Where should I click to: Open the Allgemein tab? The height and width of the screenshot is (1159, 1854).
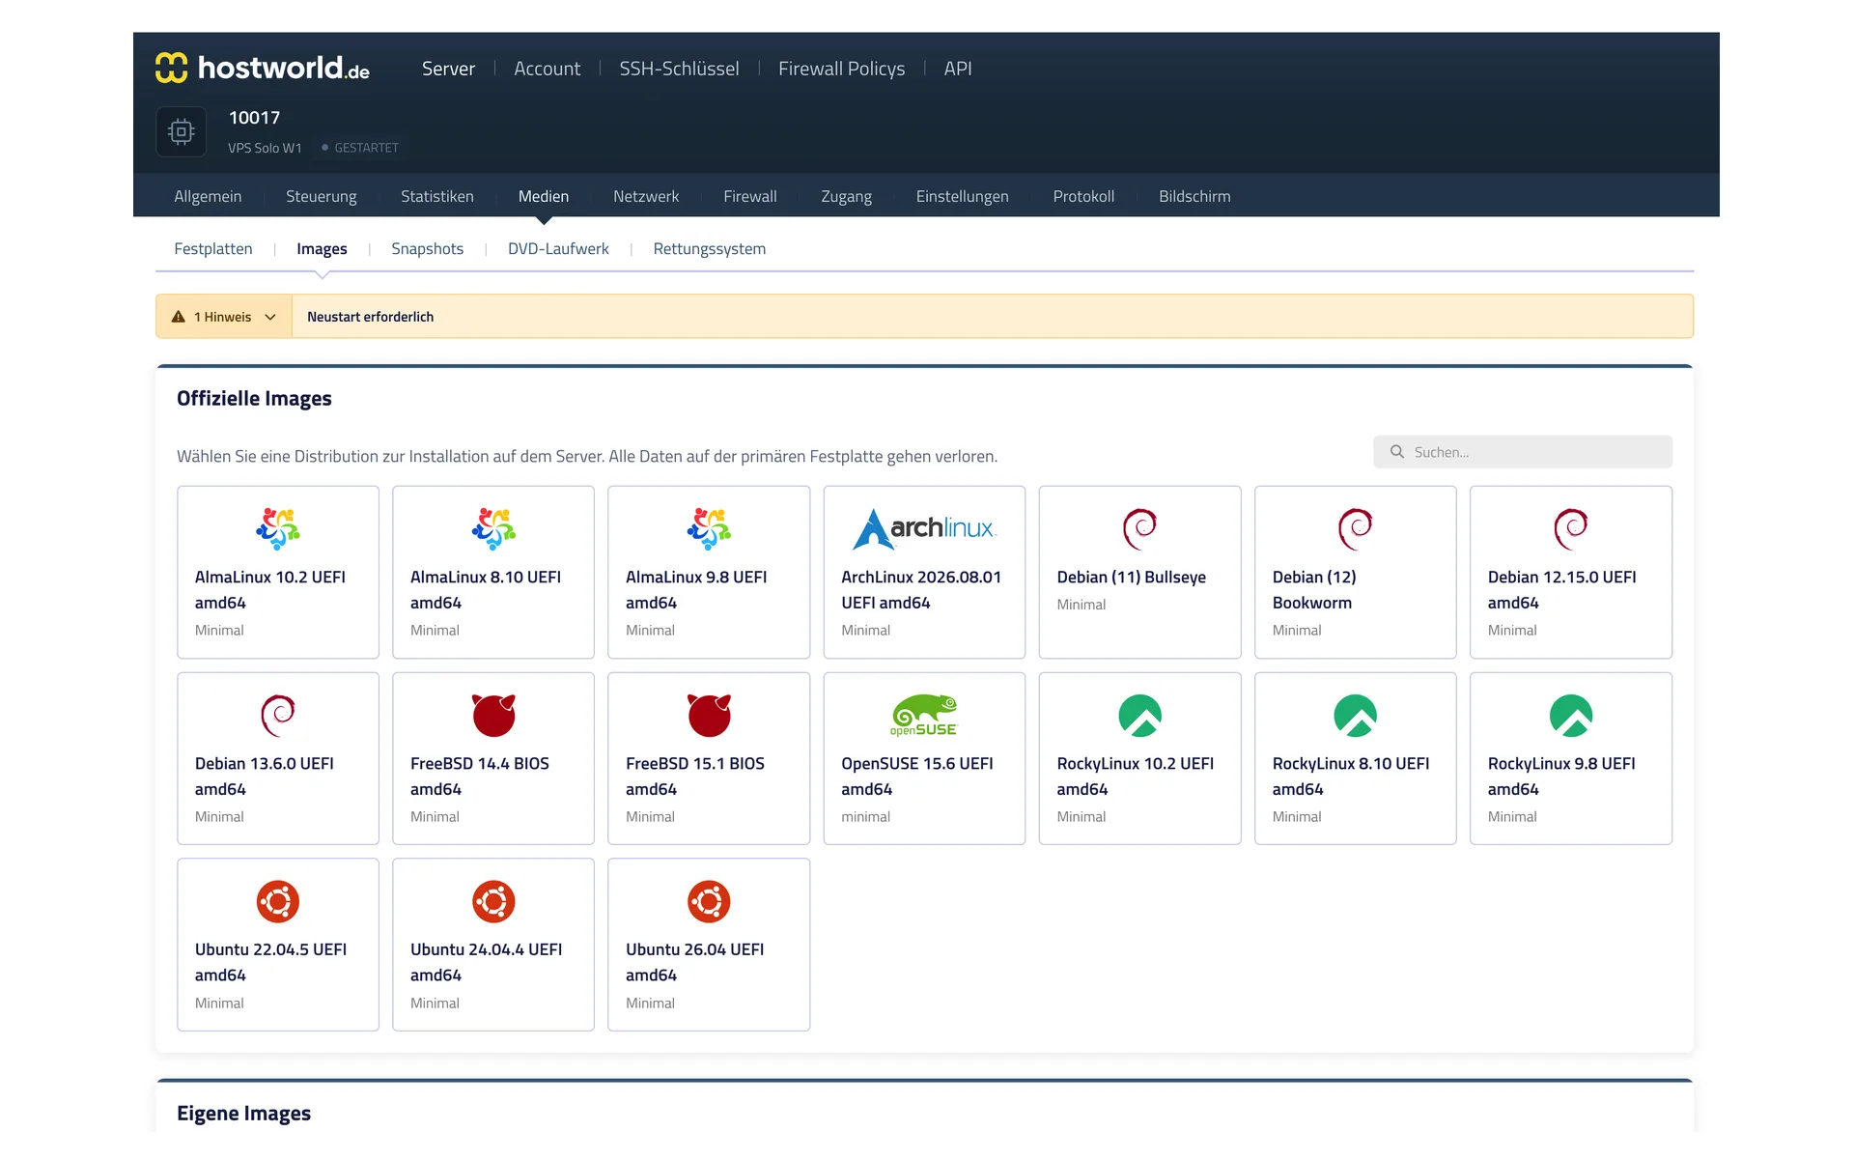[208, 196]
